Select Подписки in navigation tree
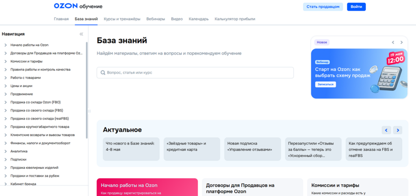The height and width of the screenshot is (196, 416). (18, 160)
